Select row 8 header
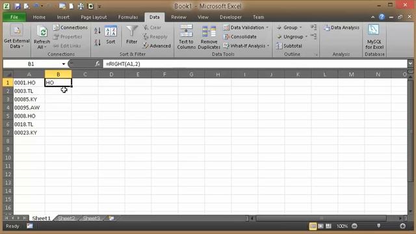This screenshot has height=234, width=416. point(8,141)
